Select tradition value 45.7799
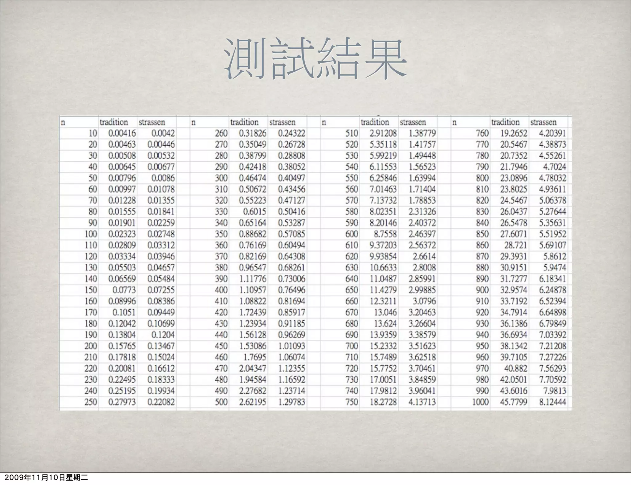 click(x=514, y=402)
